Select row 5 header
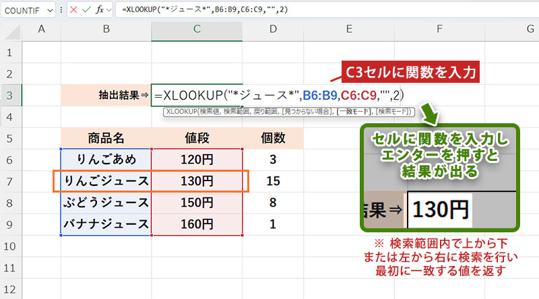This screenshot has width=539, height=299. pyautogui.click(x=9, y=139)
